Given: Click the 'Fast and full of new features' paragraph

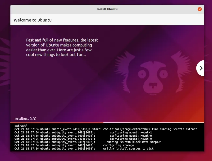Looking at the screenshot, I should tap(62, 47).
